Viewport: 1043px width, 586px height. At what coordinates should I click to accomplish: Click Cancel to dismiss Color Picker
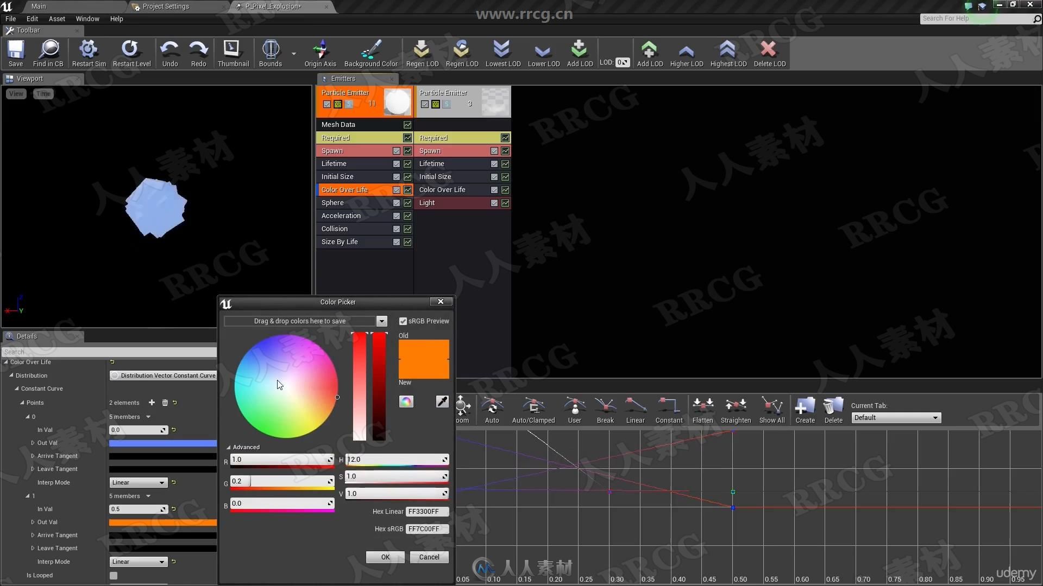tap(428, 556)
